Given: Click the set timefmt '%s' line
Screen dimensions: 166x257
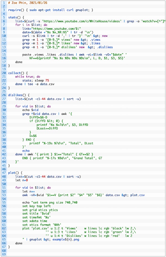Looking at the screenshot, I should click(x=37, y=217).
